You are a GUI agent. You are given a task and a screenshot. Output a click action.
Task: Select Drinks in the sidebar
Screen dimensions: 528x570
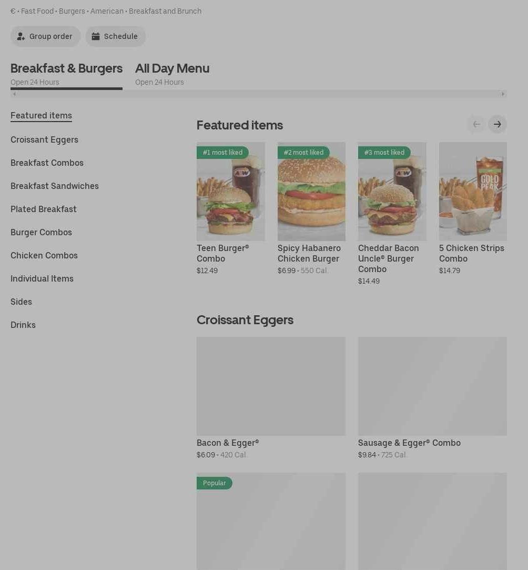[x=23, y=325]
